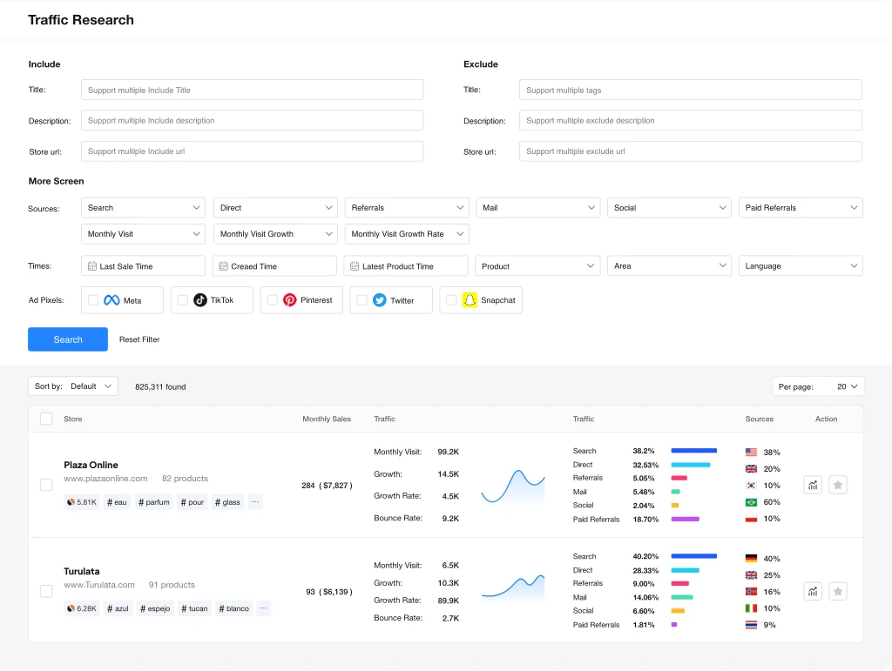Open the Language dropdown
This screenshot has width=892, height=671.
pos(801,266)
